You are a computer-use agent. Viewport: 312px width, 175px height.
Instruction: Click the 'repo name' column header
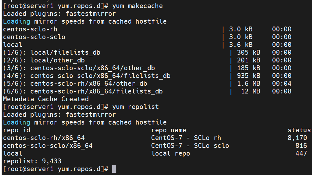pyautogui.click(x=169, y=130)
